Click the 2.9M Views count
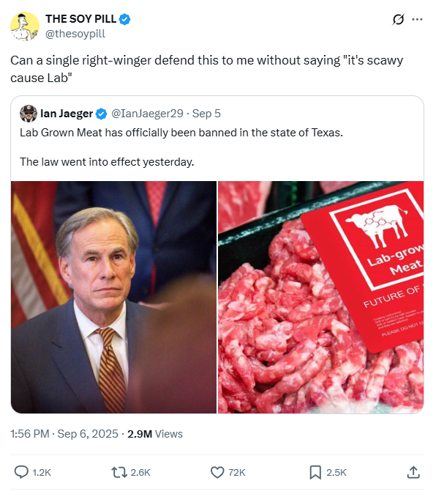Viewport: 436px width, 497px height. (x=155, y=434)
